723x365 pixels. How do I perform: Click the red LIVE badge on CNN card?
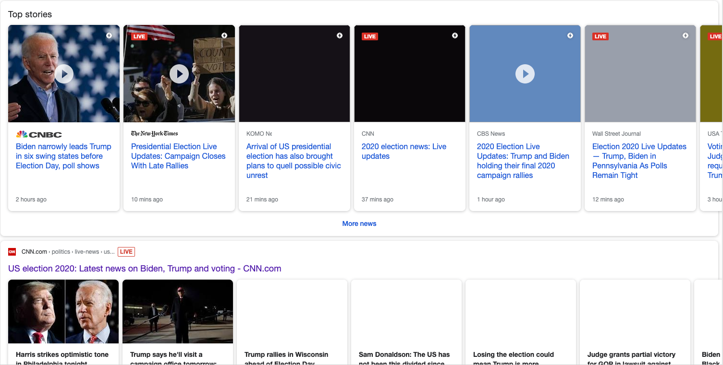pyautogui.click(x=369, y=36)
